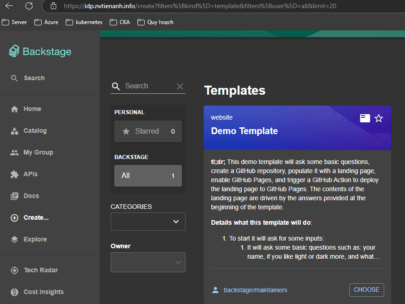Open Cost Insights page

coord(43,292)
